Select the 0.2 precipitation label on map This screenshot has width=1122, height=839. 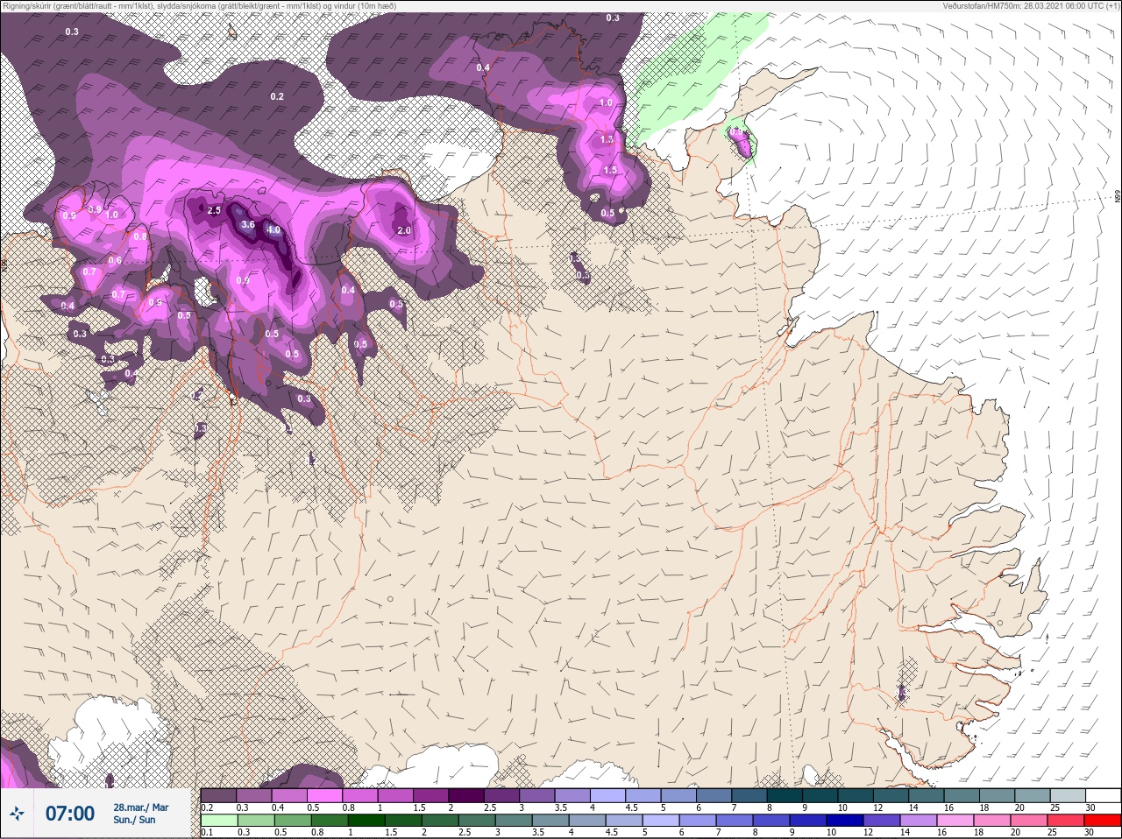click(x=277, y=96)
